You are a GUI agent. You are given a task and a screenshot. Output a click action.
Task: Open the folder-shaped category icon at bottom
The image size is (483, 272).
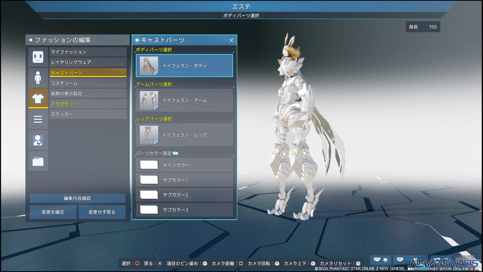click(x=38, y=161)
